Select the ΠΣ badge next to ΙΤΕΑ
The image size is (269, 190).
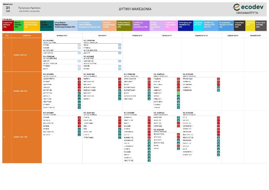click(x=120, y=126)
